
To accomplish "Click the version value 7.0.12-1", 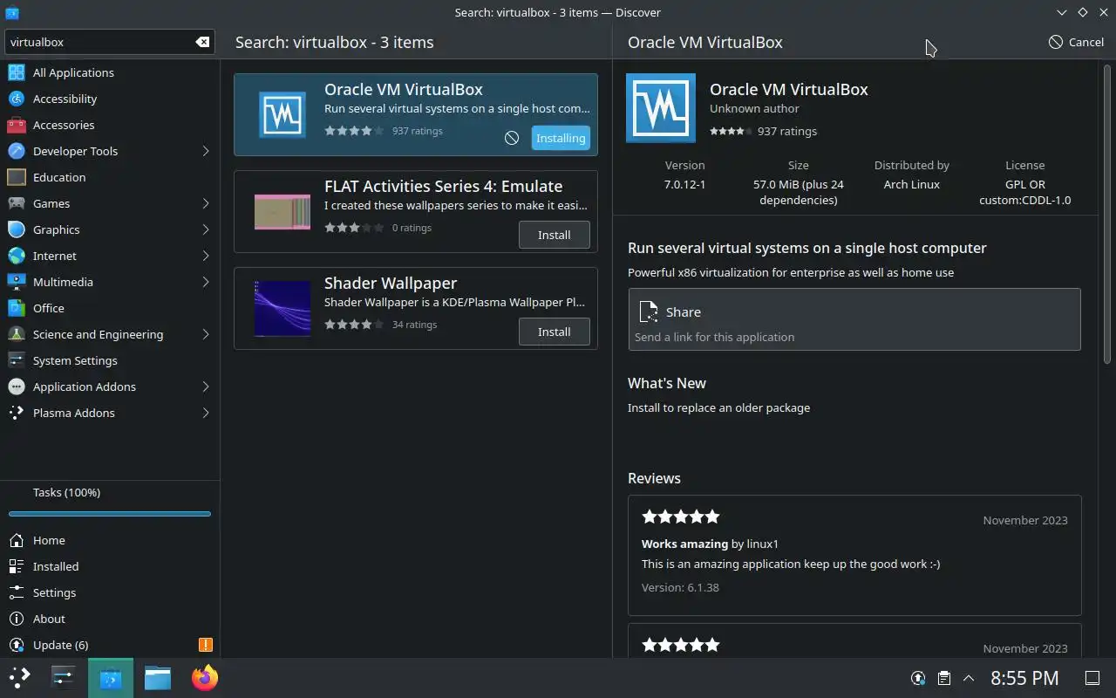I will (684, 184).
